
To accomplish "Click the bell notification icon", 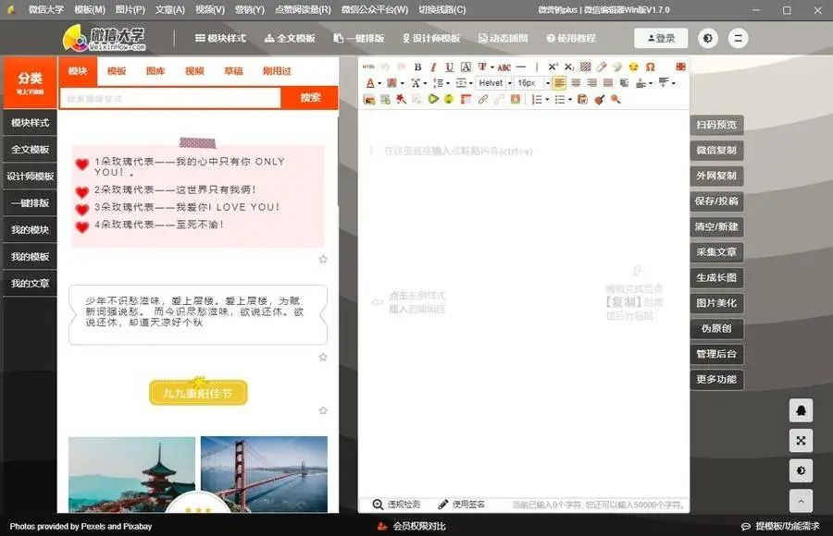I will tap(802, 410).
